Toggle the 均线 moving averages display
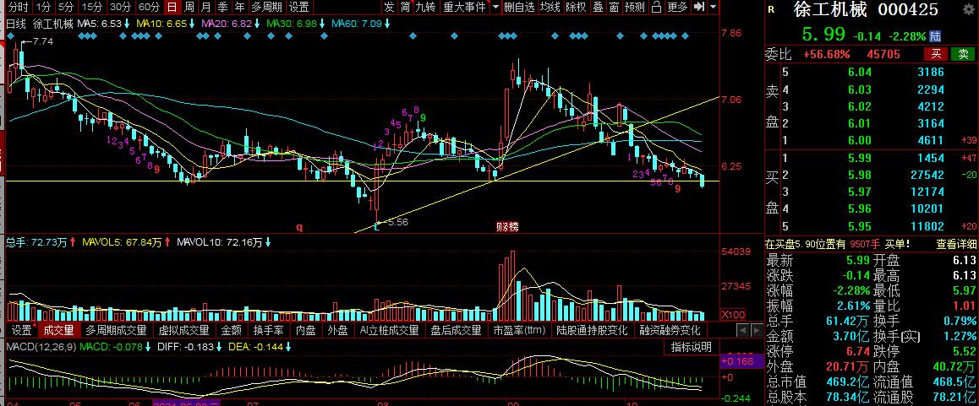 coord(550,8)
